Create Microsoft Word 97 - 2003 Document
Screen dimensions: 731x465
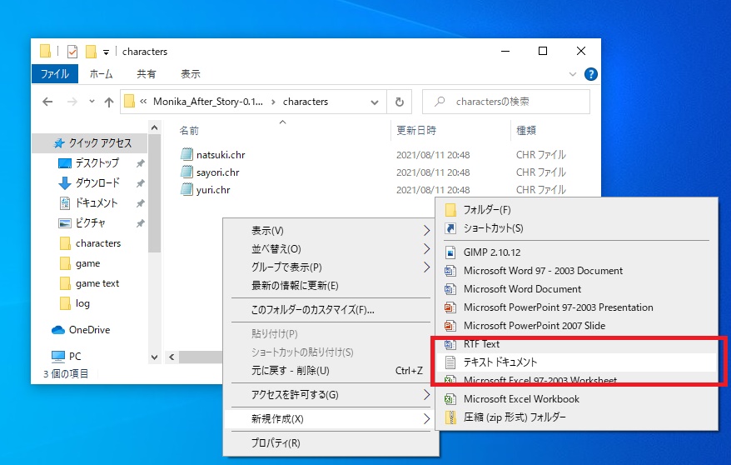coord(576,271)
